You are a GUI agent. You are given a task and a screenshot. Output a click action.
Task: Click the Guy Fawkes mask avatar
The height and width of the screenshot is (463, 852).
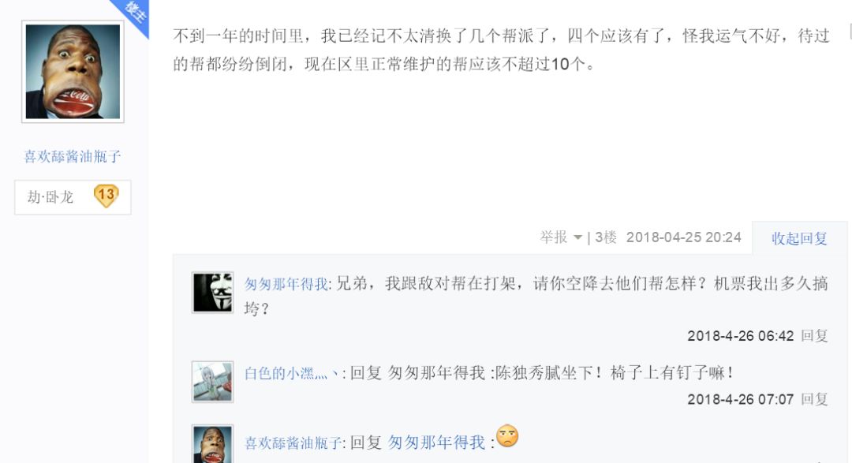[212, 293]
